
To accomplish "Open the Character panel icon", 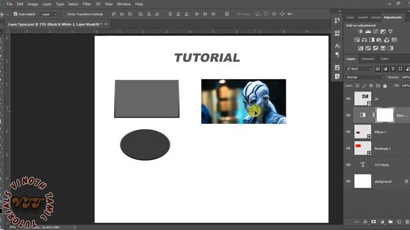I will pyautogui.click(x=337, y=46).
